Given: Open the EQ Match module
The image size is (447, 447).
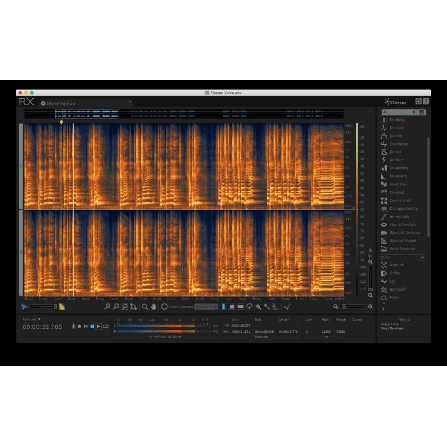Looking at the screenshot, I should (x=394, y=290).
